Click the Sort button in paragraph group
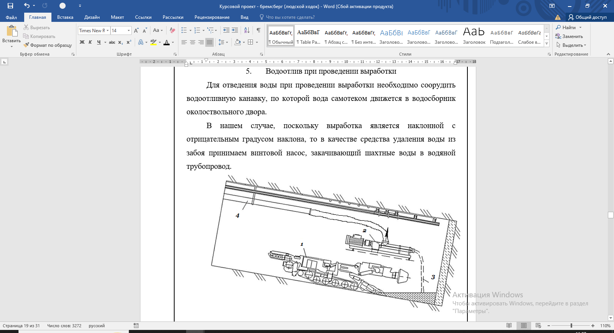This screenshot has height=333, width=614. pyautogui.click(x=247, y=30)
